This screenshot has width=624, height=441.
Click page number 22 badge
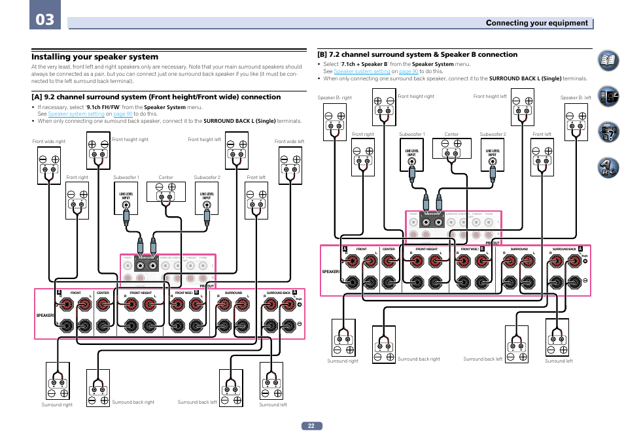pyautogui.click(x=311, y=425)
